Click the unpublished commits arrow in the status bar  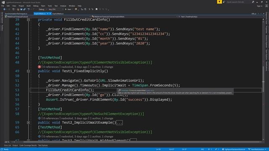pos(209,149)
